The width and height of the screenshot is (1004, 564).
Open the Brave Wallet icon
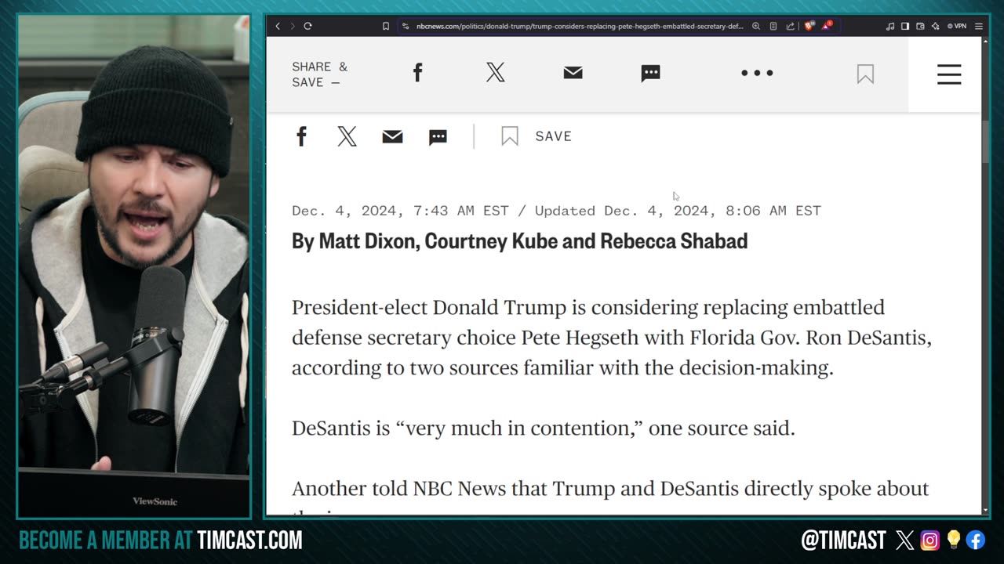click(x=920, y=26)
